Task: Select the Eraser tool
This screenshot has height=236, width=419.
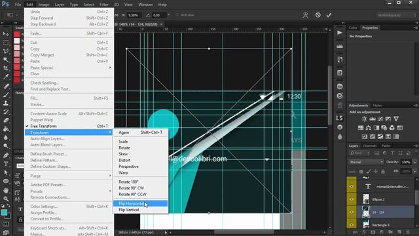Action: point(6,121)
